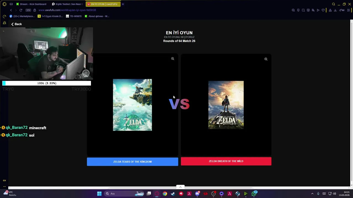This screenshot has height=198, width=353.
Task: Open Facebook Marketplace bookmark
Action: (x=22, y=16)
